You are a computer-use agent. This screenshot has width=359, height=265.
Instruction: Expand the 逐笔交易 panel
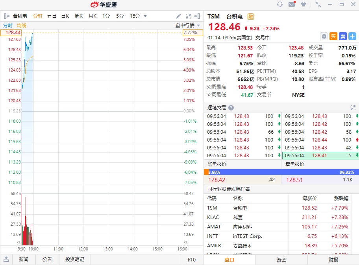[353, 108]
